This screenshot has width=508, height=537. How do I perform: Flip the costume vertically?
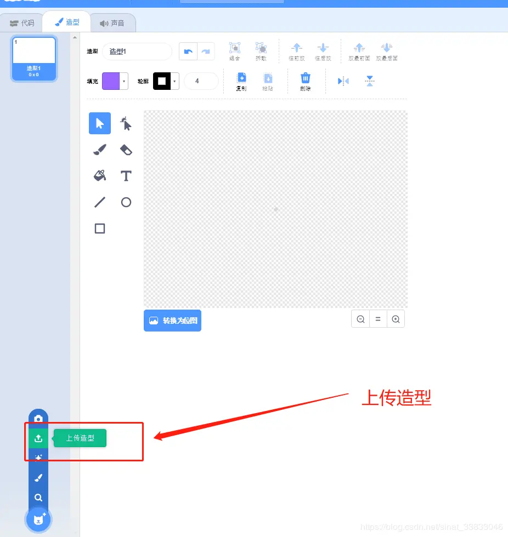point(369,81)
